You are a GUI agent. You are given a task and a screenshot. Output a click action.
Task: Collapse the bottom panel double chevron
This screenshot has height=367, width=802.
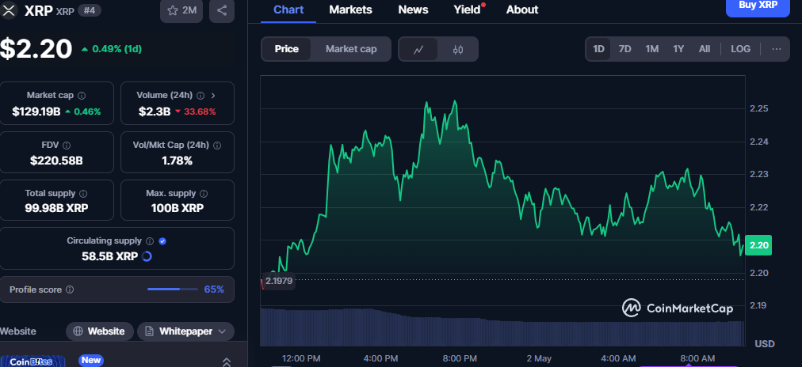click(x=227, y=362)
